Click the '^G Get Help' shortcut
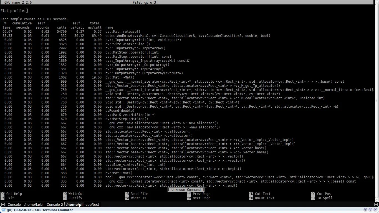Viewport: 379px width, 213px height. click(x=11, y=194)
